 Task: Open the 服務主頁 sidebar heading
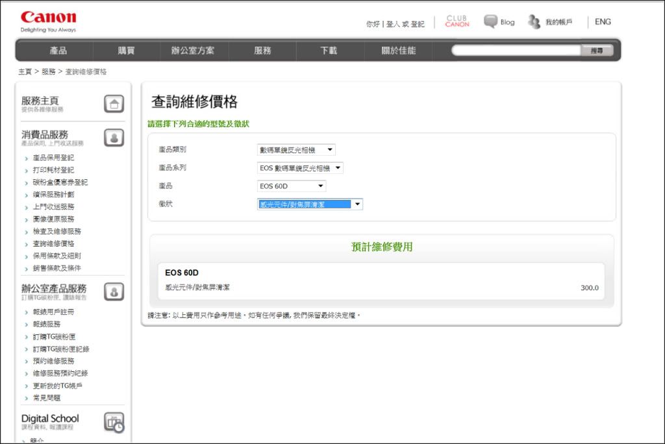click(40, 101)
